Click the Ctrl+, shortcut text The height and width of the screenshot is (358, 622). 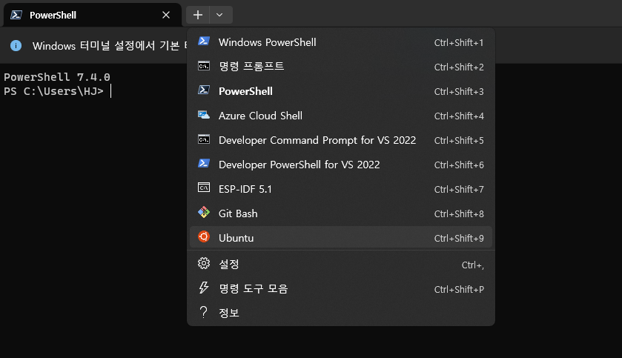[x=472, y=265]
